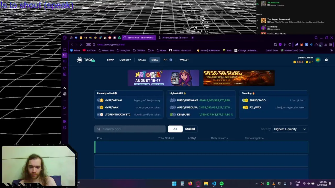Open Spotify from the taskbar

pos(222,184)
